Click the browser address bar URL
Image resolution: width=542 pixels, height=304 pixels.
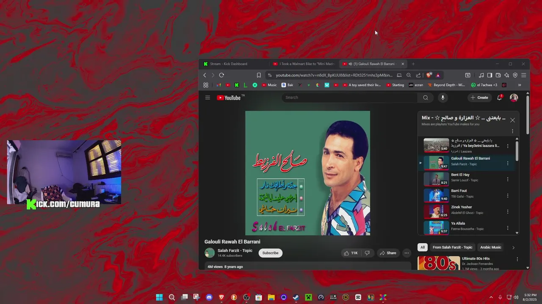click(x=334, y=75)
